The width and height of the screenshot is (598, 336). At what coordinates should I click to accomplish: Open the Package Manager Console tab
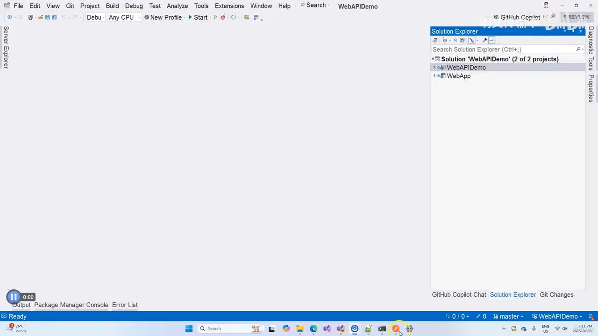71,305
